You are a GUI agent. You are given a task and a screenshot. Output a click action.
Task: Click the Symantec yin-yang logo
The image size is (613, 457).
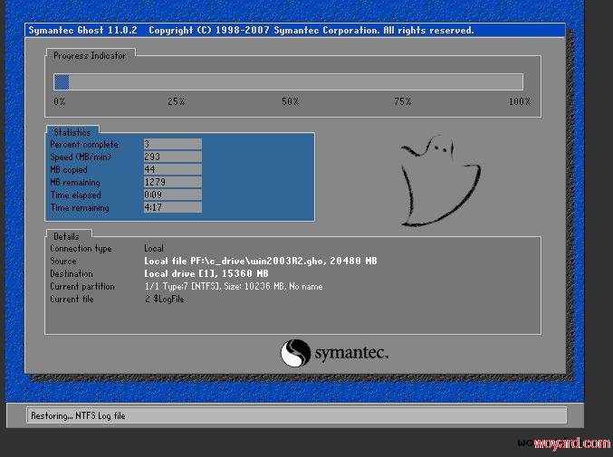295,353
